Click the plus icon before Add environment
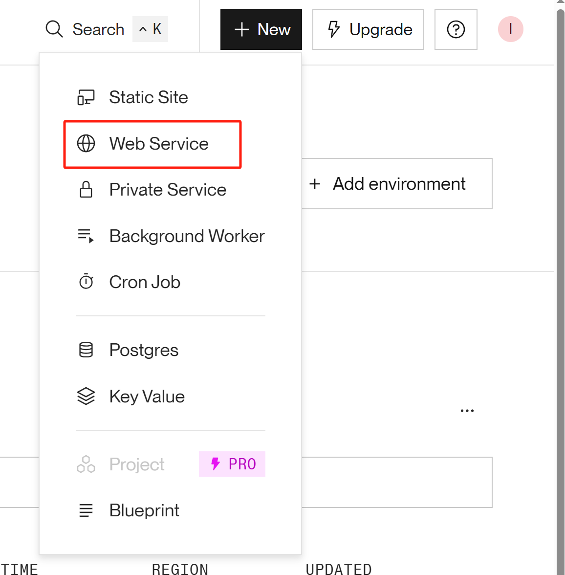This screenshot has width=565, height=575. 315,184
